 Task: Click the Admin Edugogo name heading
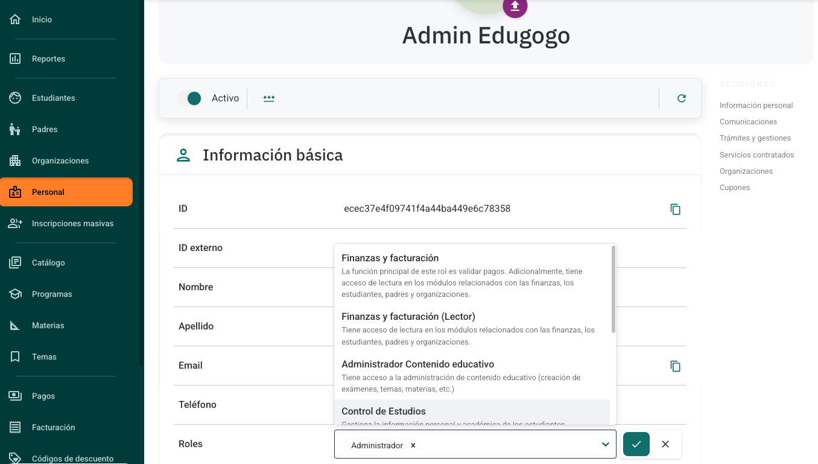tap(486, 36)
